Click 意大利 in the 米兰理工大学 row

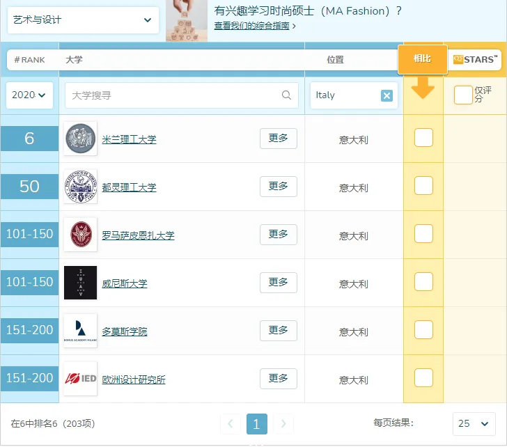[354, 140]
